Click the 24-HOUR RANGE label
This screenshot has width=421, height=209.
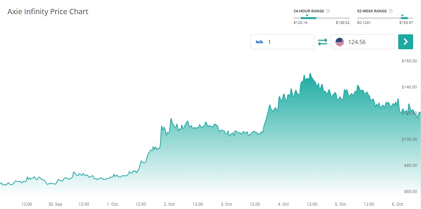click(309, 11)
